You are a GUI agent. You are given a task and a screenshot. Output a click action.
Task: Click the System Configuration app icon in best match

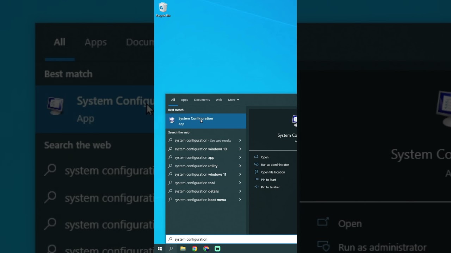pos(172,120)
